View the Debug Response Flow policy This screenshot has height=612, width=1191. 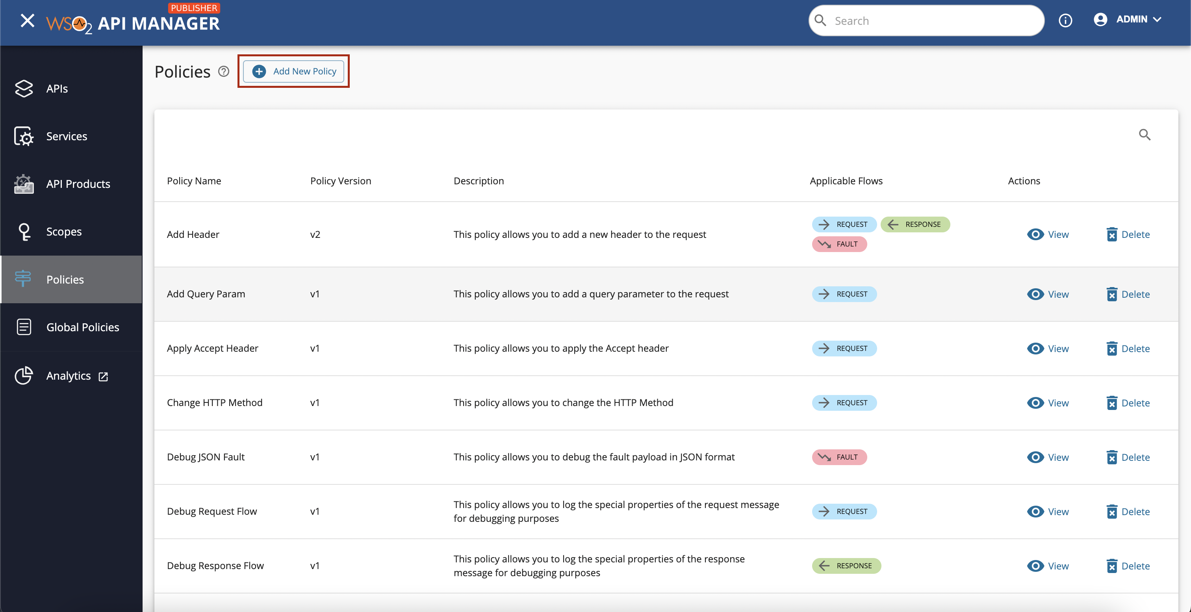click(x=1048, y=566)
